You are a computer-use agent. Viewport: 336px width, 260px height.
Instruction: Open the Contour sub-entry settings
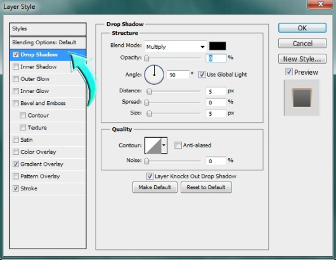(48, 116)
